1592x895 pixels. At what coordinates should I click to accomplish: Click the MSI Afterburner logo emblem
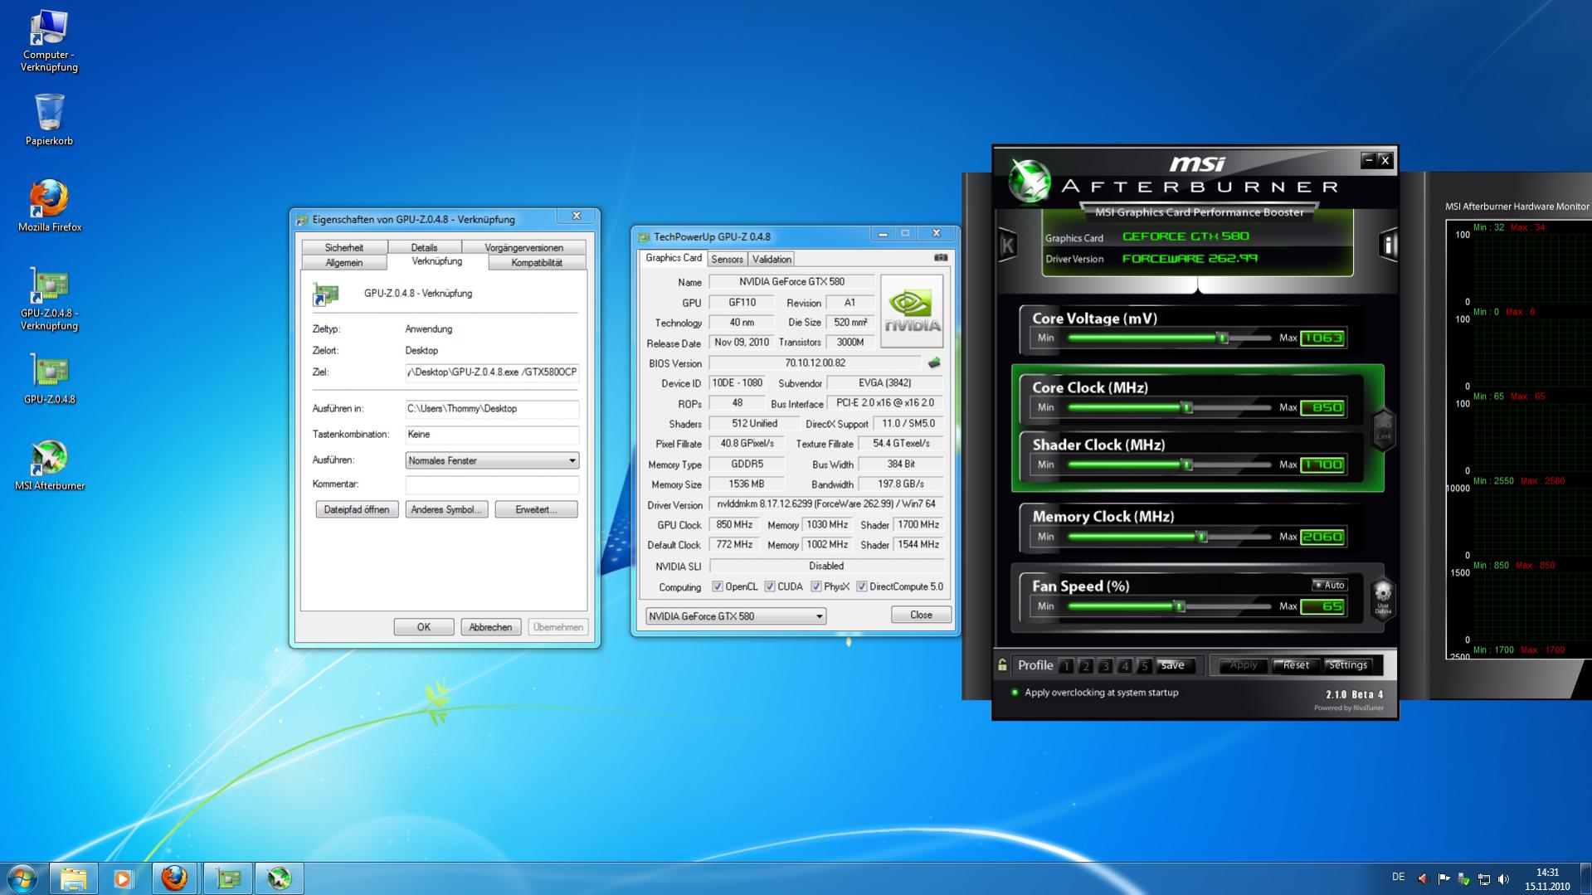click(x=1030, y=182)
